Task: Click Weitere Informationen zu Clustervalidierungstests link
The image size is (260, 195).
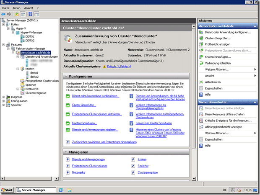Action: (x=151, y=107)
